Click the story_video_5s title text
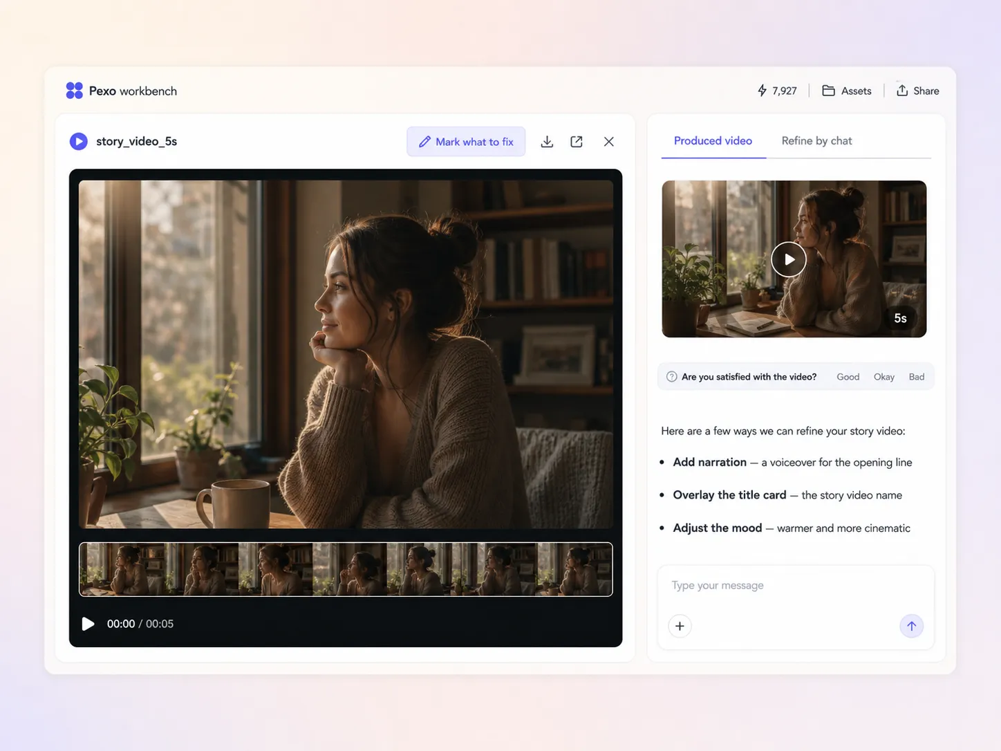The width and height of the screenshot is (1001, 751). [x=137, y=141]
